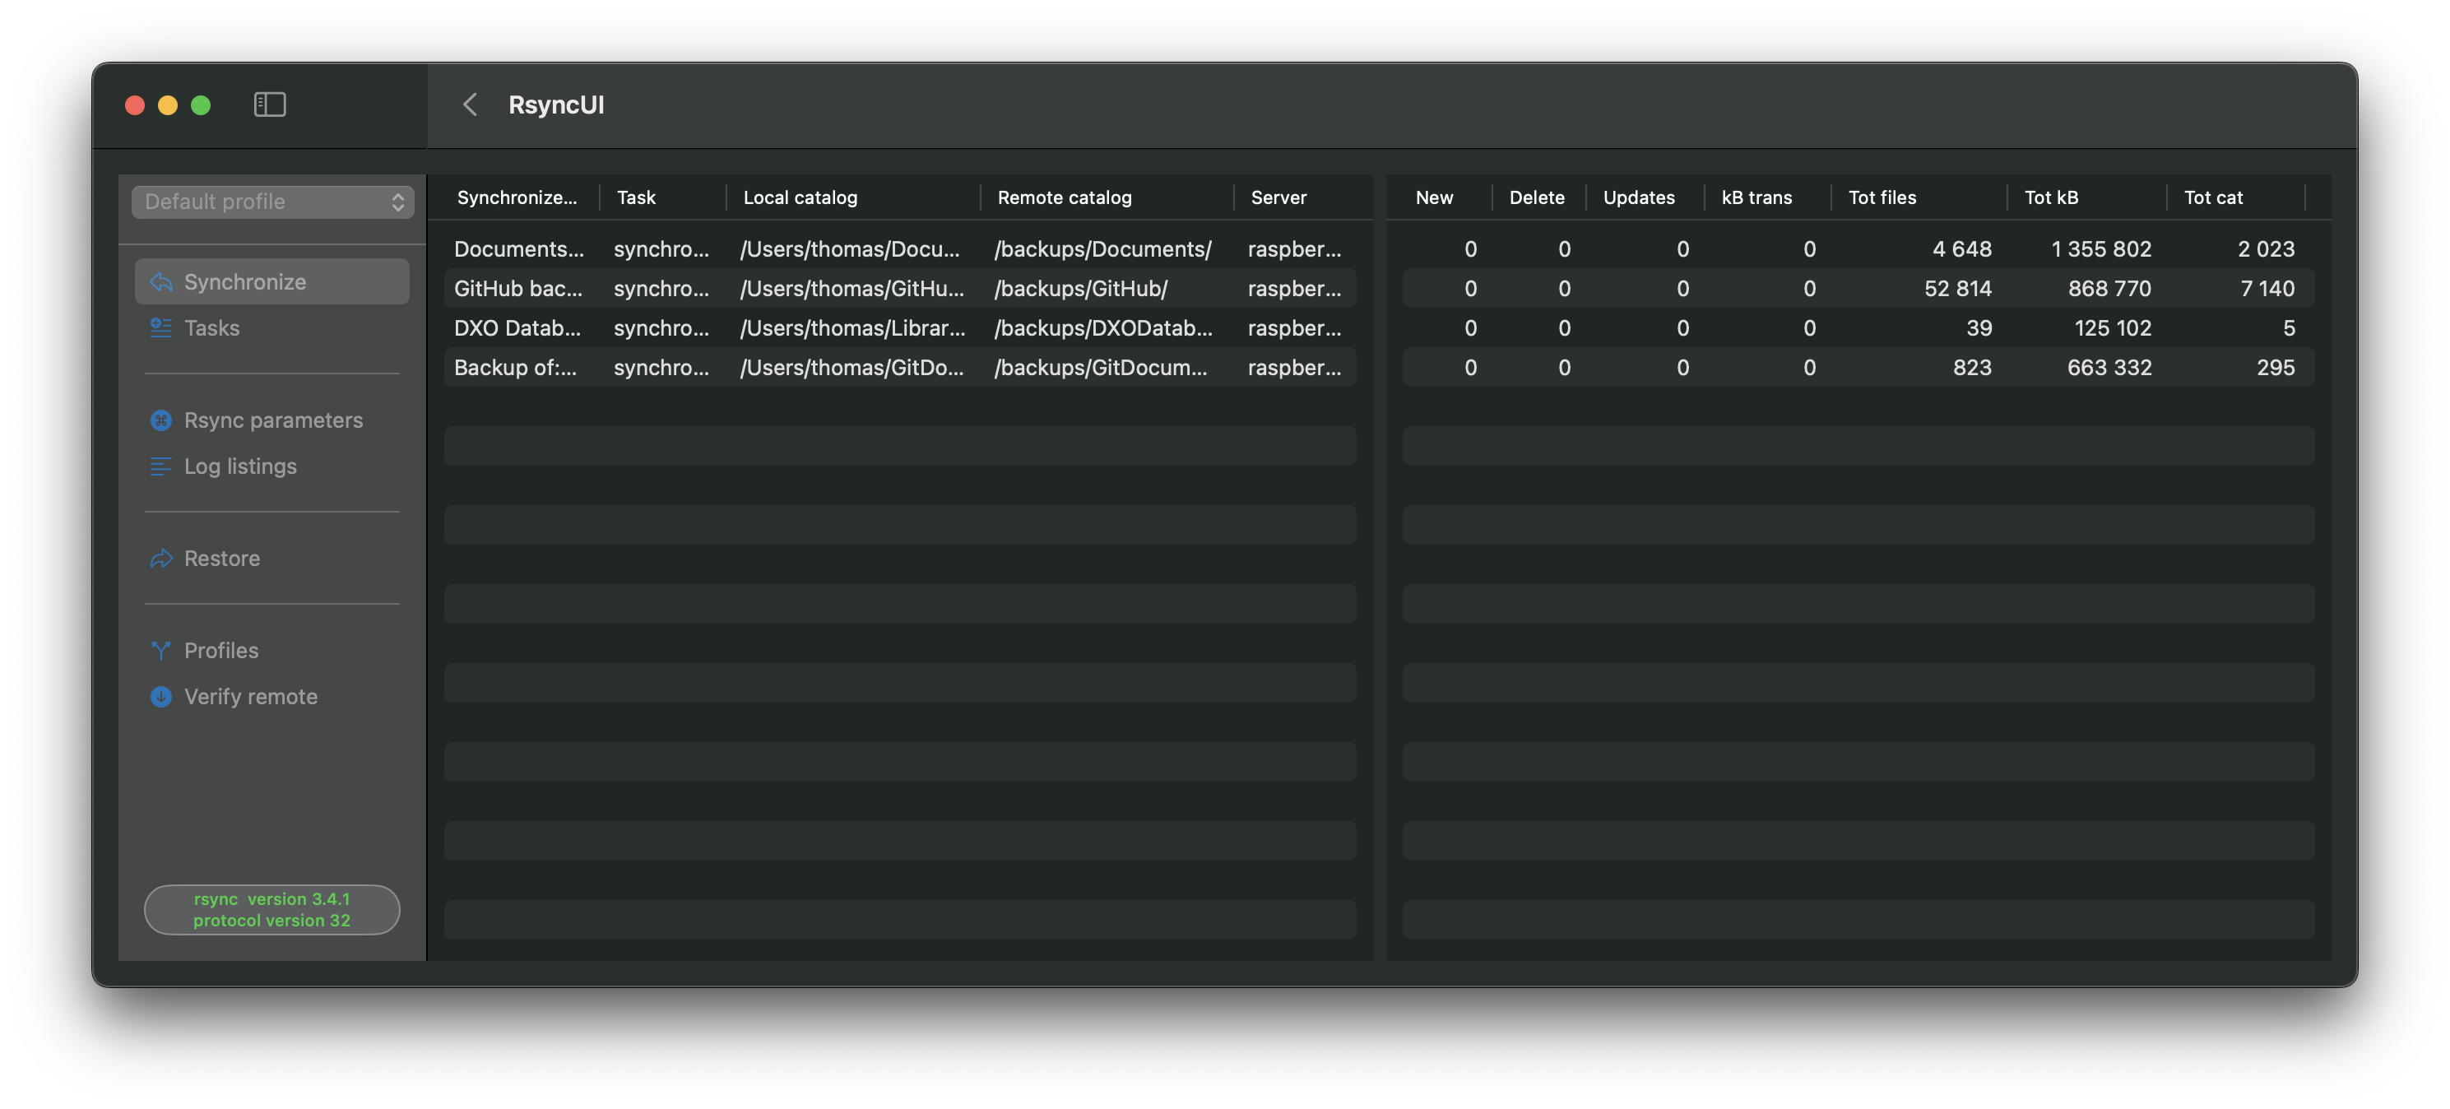Click Tot kB value 1 355 802
The image size is (2450, 1109).
(x=2101, y=249)
